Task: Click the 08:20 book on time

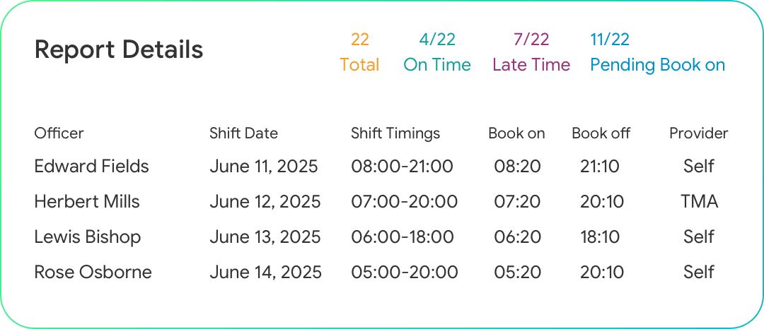Action: tap(517, 167)
